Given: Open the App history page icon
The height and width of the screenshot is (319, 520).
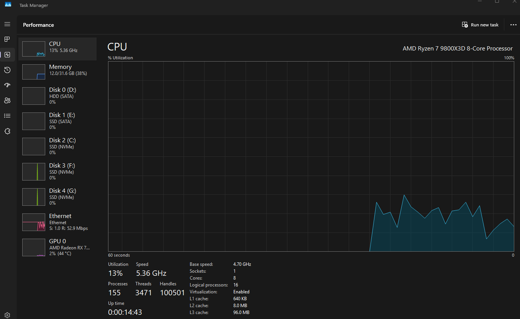Looking at the screenshot, I should 7,70.
